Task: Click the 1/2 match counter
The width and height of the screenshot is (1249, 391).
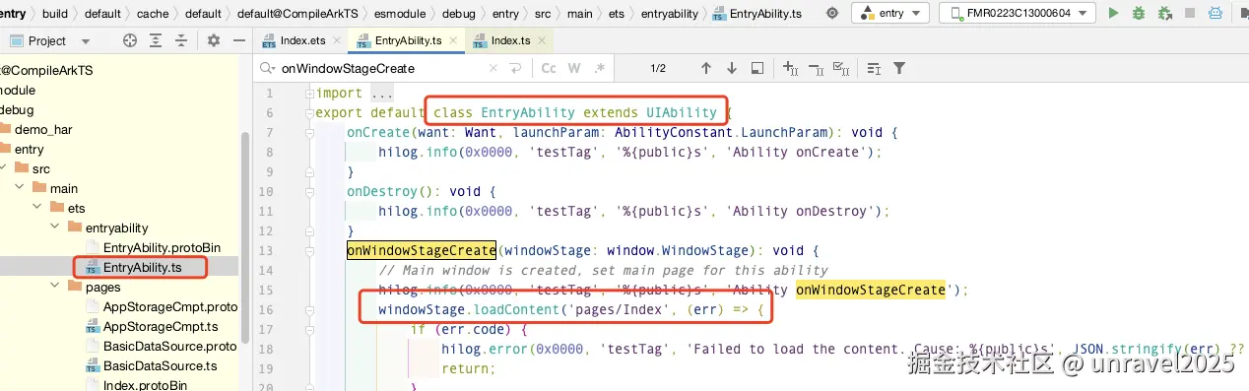Action: coord(658,68)
